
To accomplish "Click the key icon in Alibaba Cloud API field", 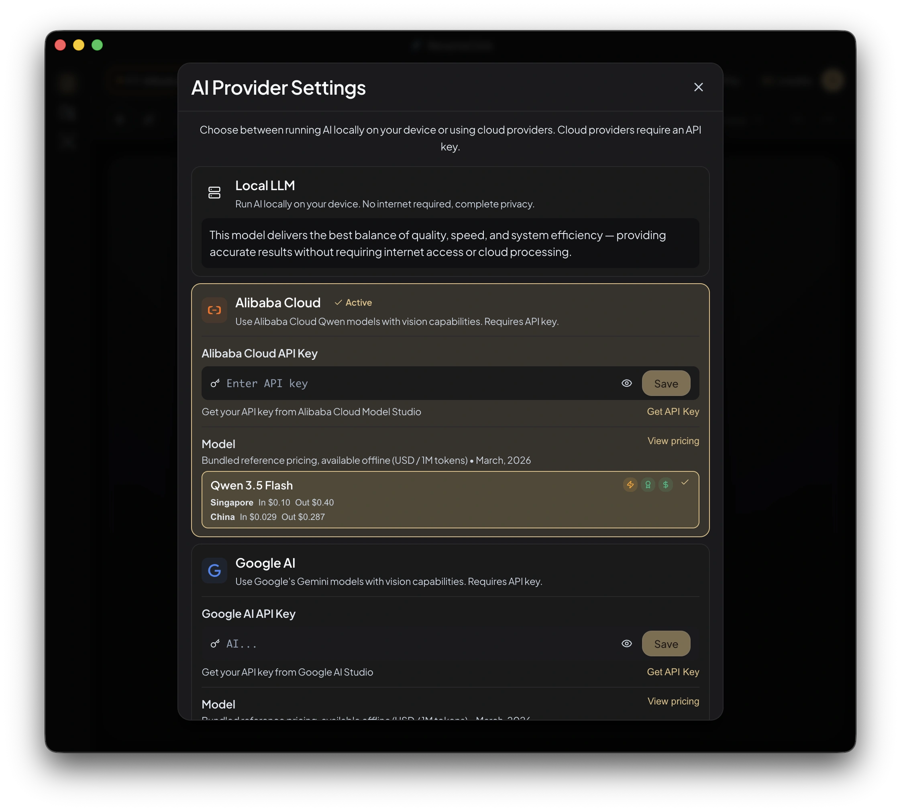I will [x=215, y=383].
